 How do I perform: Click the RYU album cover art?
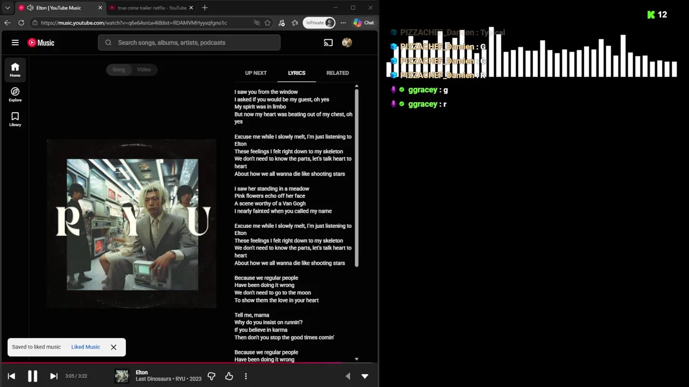pyautogui.click(x=132, y=224)
